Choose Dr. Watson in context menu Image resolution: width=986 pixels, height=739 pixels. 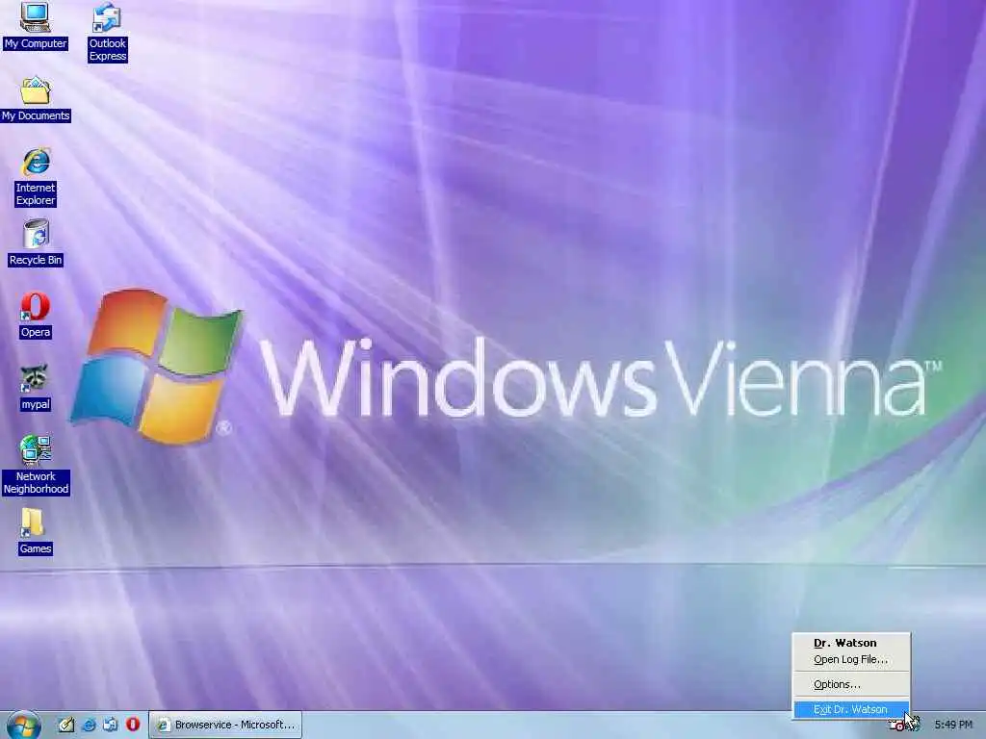pyautogui.click(x=851, y=643)
